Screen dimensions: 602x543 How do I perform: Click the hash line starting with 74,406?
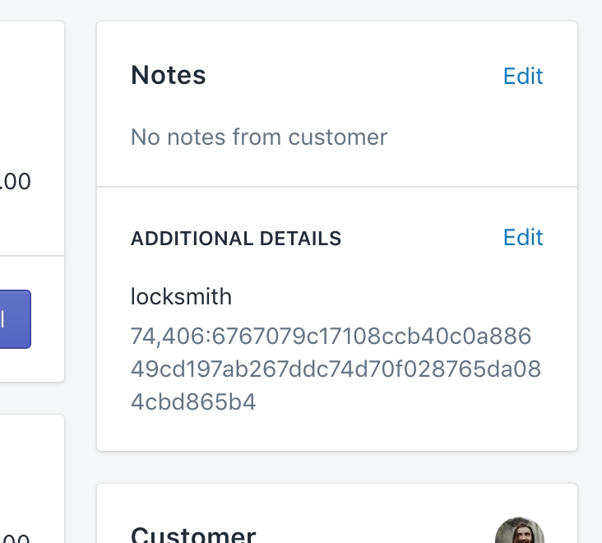pos(331,336)
